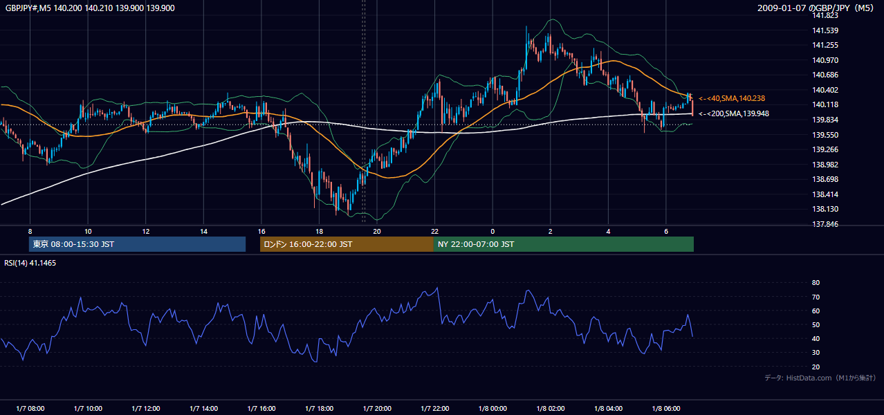Click price axis label 140.686
The image size is (884, 415).
pyautogui.click(x=826, y=75)
